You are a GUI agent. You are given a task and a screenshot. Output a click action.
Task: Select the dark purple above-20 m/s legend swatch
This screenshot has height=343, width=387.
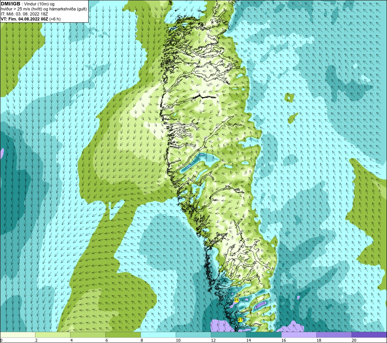(x=369, y=334)
